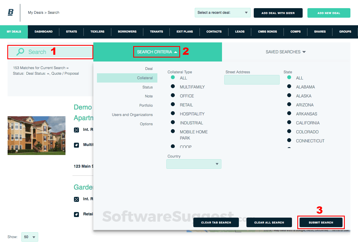
Task: Click the tag icon next to the Multifamily label
Action: coord(76,145)
